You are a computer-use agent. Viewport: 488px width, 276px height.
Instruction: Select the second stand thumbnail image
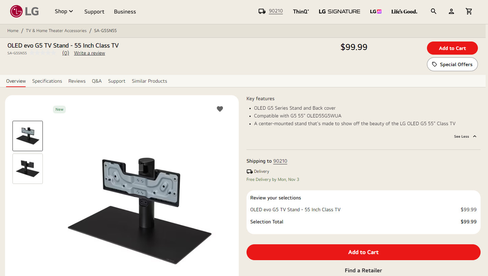coord(28,169)
